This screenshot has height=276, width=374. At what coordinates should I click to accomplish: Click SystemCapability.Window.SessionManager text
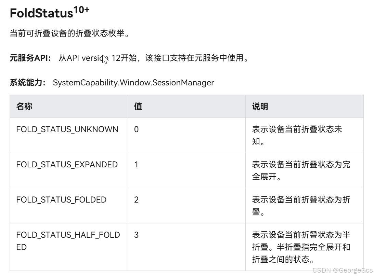pyautogui.click(x=133, y=83)
